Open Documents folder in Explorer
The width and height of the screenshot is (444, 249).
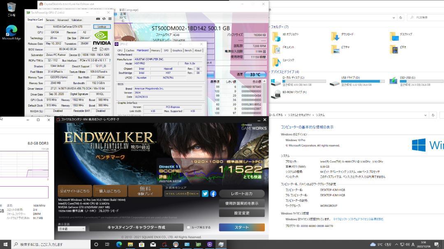pyautogui.click(x=283, y=49)
